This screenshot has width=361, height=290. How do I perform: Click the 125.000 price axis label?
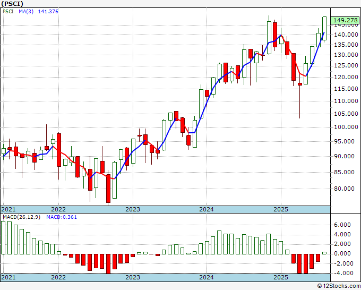[x=346, y=66]
